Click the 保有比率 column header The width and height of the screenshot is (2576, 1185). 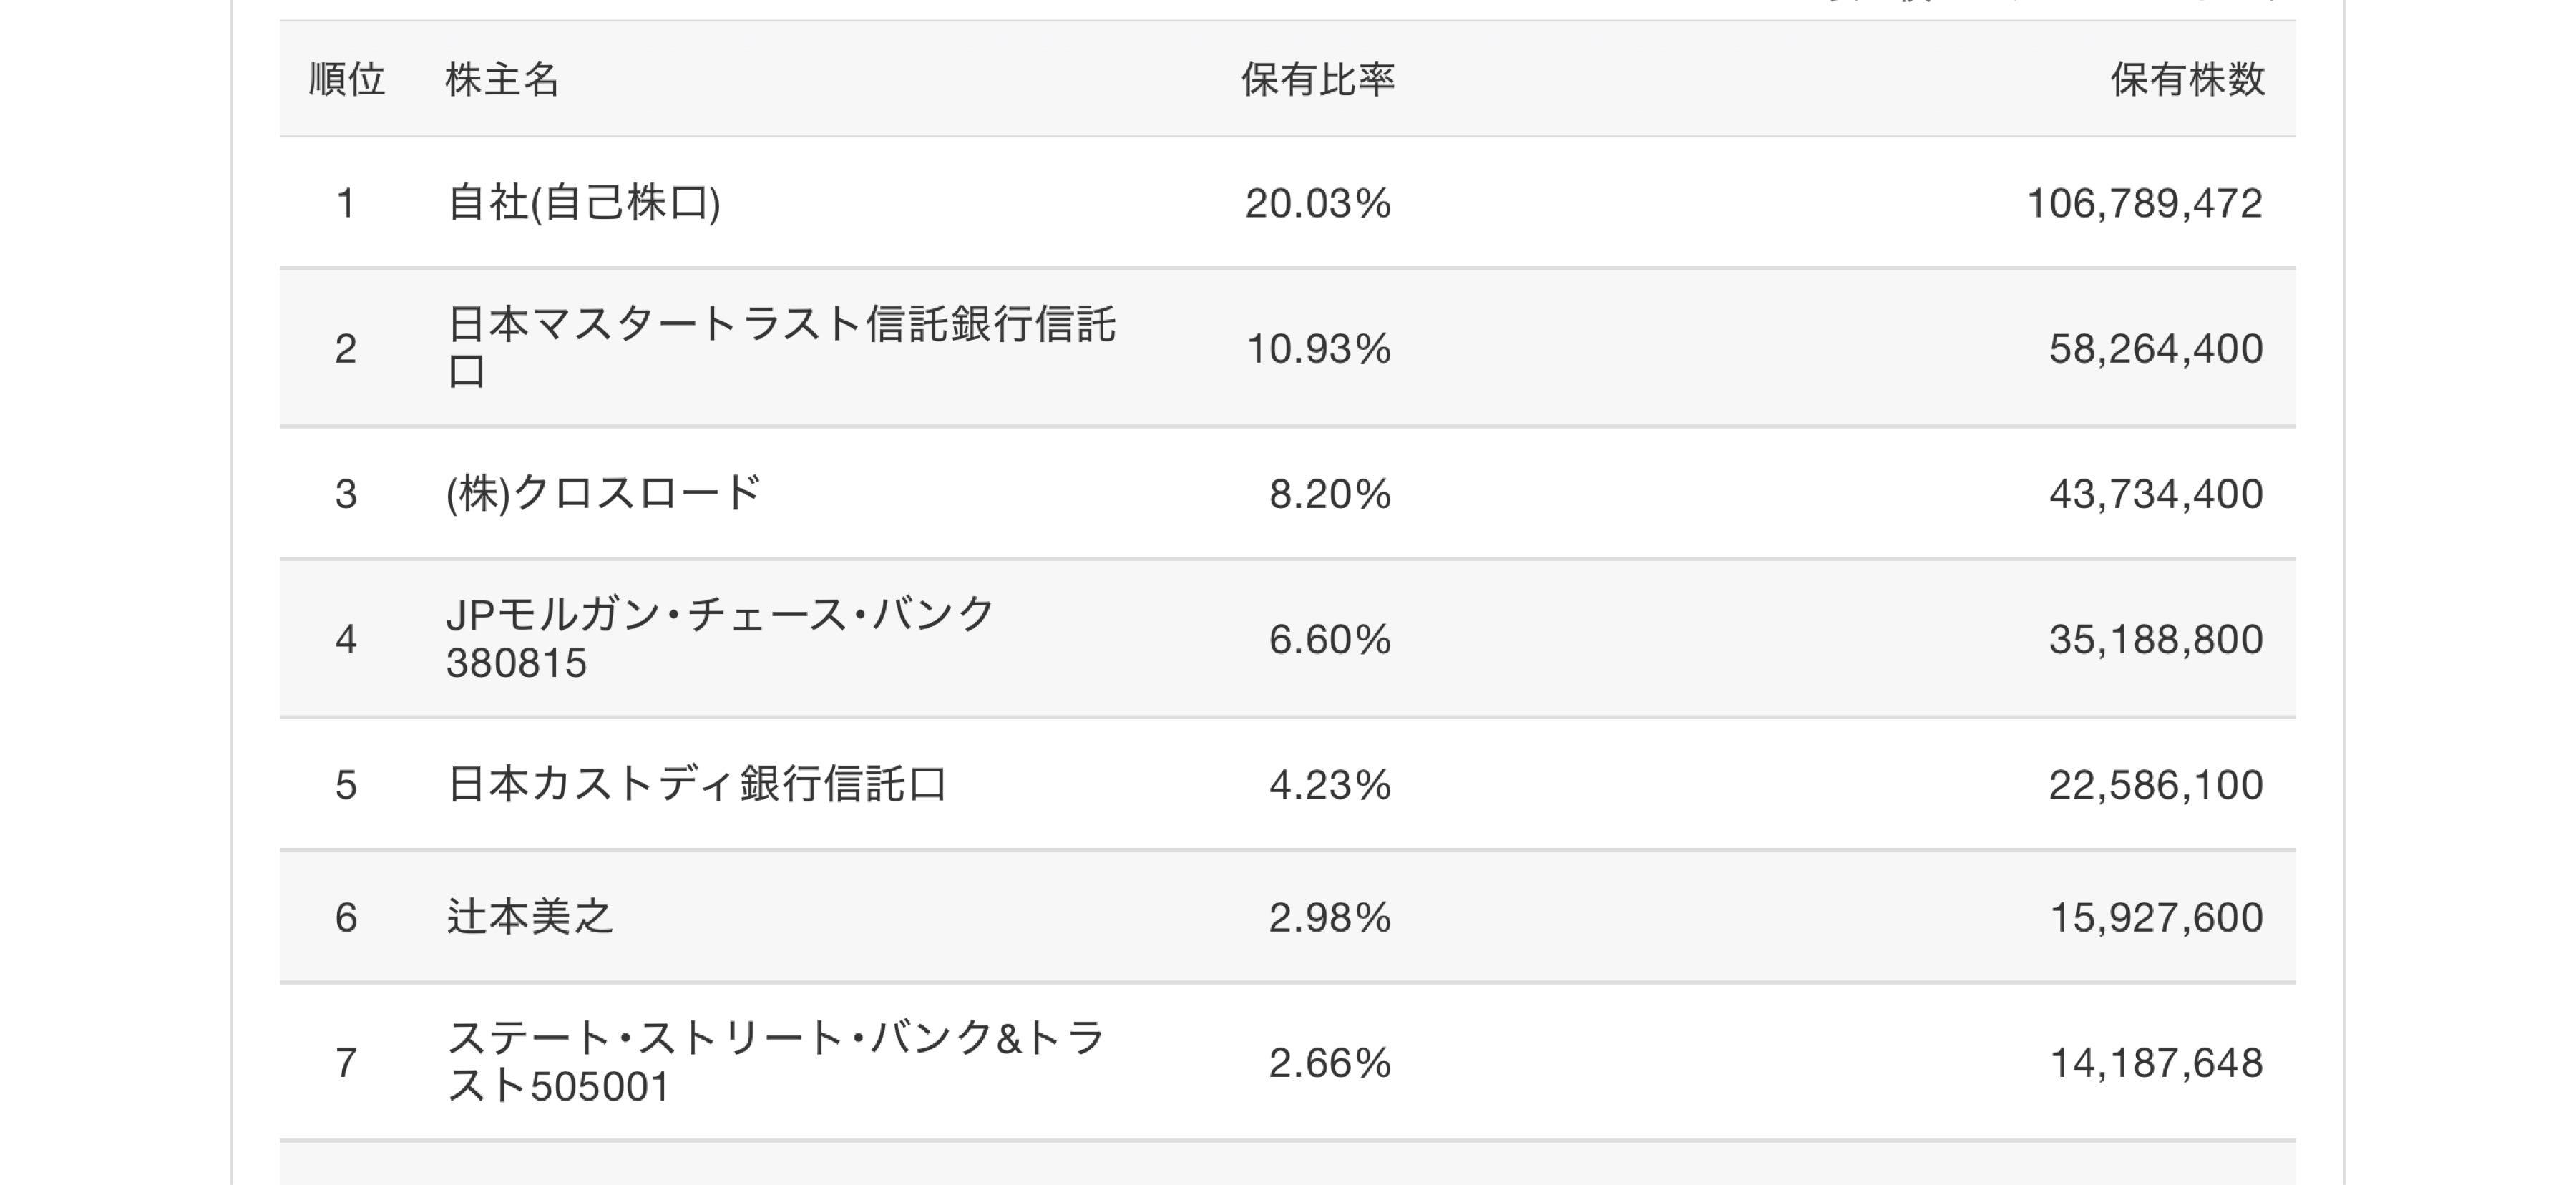(1317, 79)
